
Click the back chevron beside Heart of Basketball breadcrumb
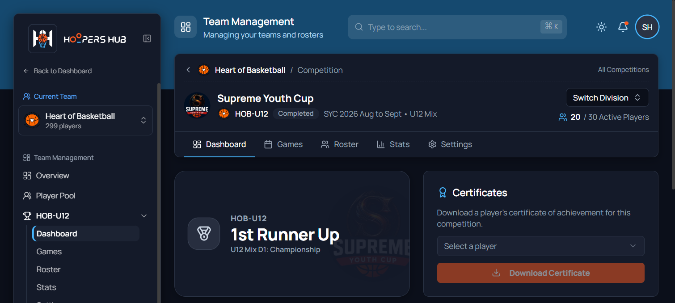188,70
